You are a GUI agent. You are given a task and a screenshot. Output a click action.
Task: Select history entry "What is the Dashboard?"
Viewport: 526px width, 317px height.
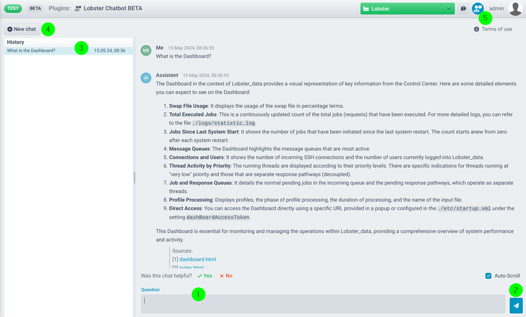[x=68, y=51]
